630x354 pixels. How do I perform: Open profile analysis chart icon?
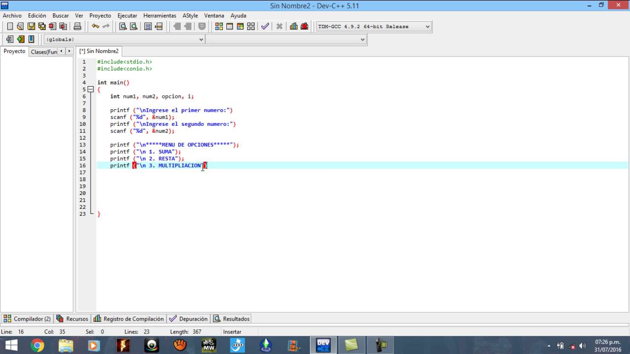(x=294, y=27)
